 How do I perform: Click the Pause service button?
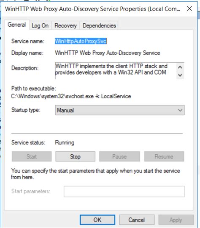(119, 157)
